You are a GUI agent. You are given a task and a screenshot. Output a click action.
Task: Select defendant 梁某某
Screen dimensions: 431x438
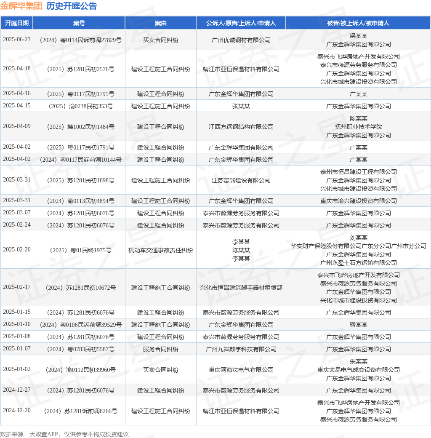[359, 36]
